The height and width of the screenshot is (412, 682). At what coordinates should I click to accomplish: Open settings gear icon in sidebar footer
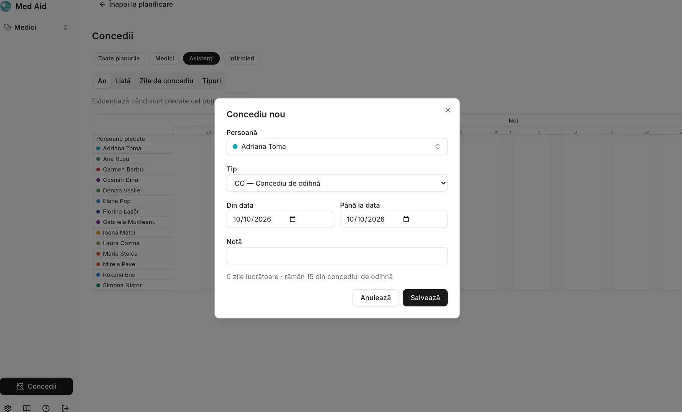(x=8, y=408)
